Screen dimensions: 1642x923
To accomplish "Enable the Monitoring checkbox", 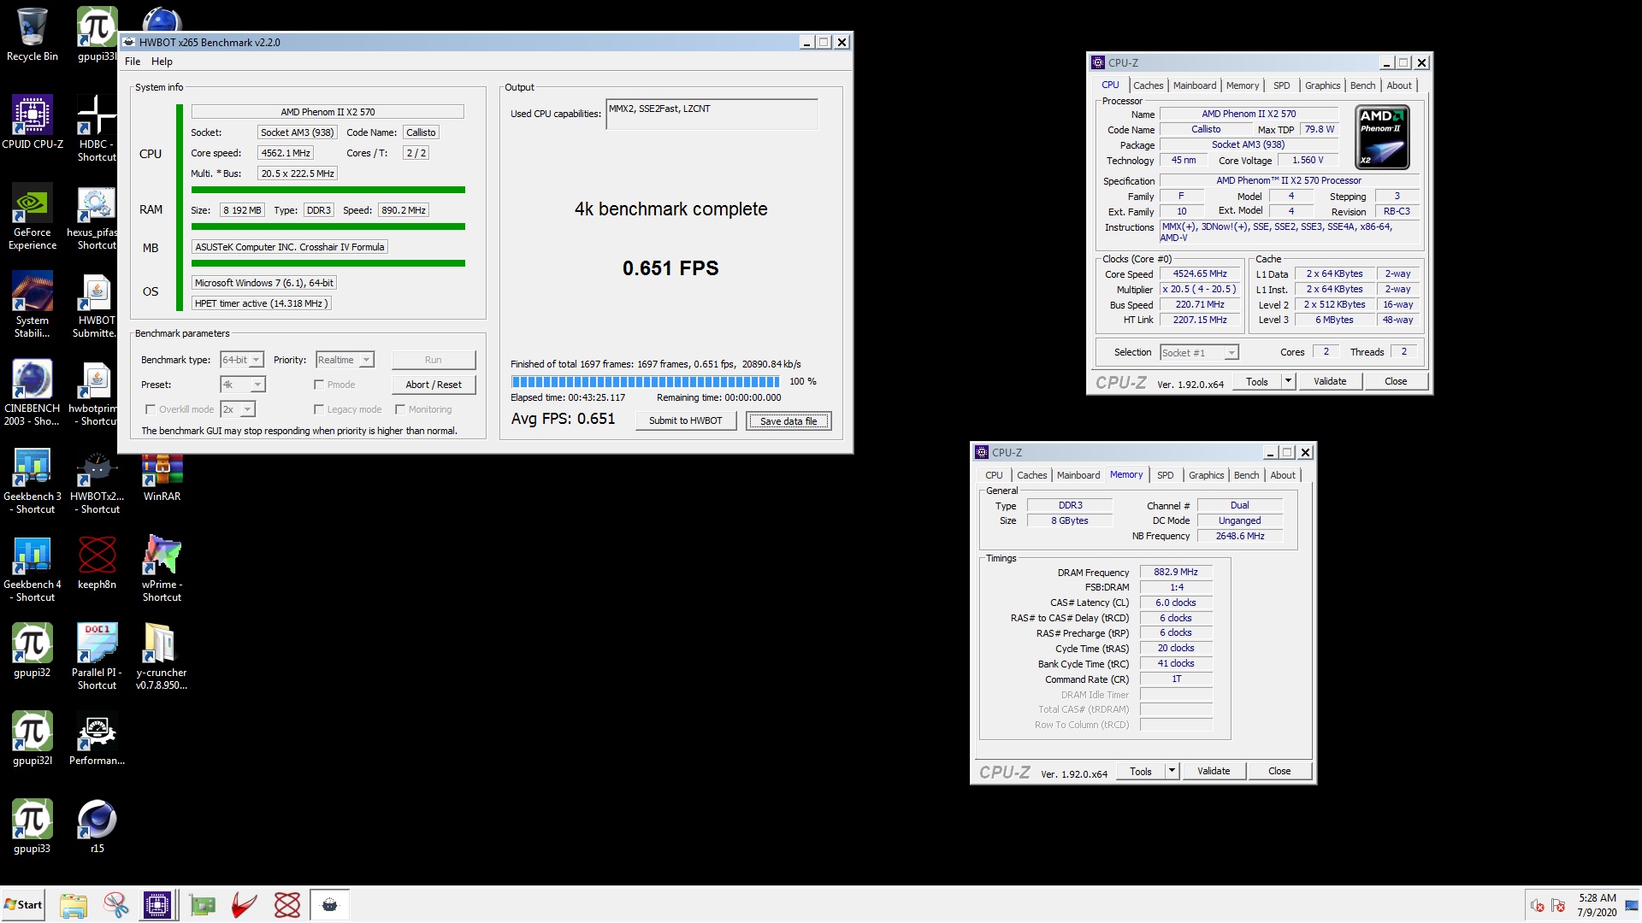I will (x=400, y=409).
